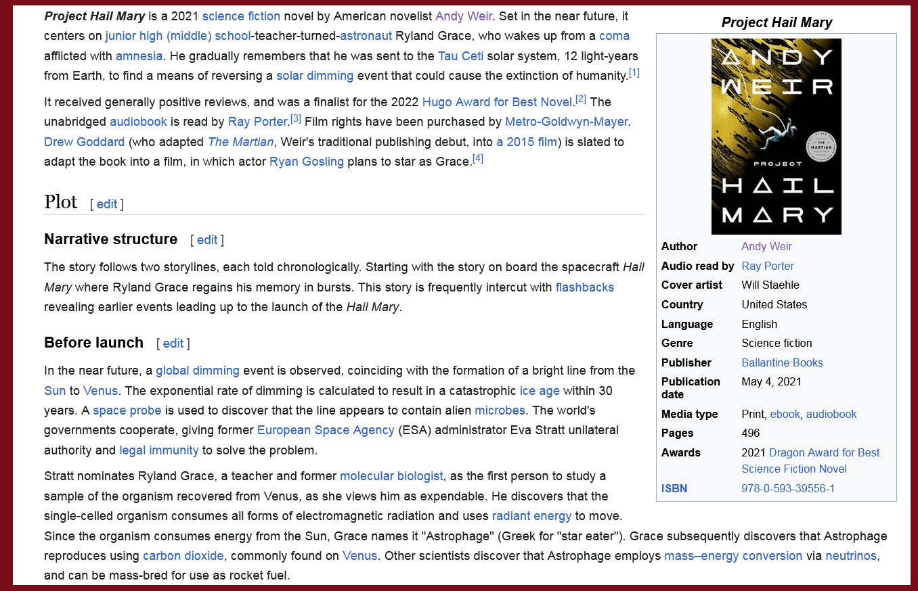Open Ray Porter link in intro paragraph

pyautogui.click(x=258, y=122)
